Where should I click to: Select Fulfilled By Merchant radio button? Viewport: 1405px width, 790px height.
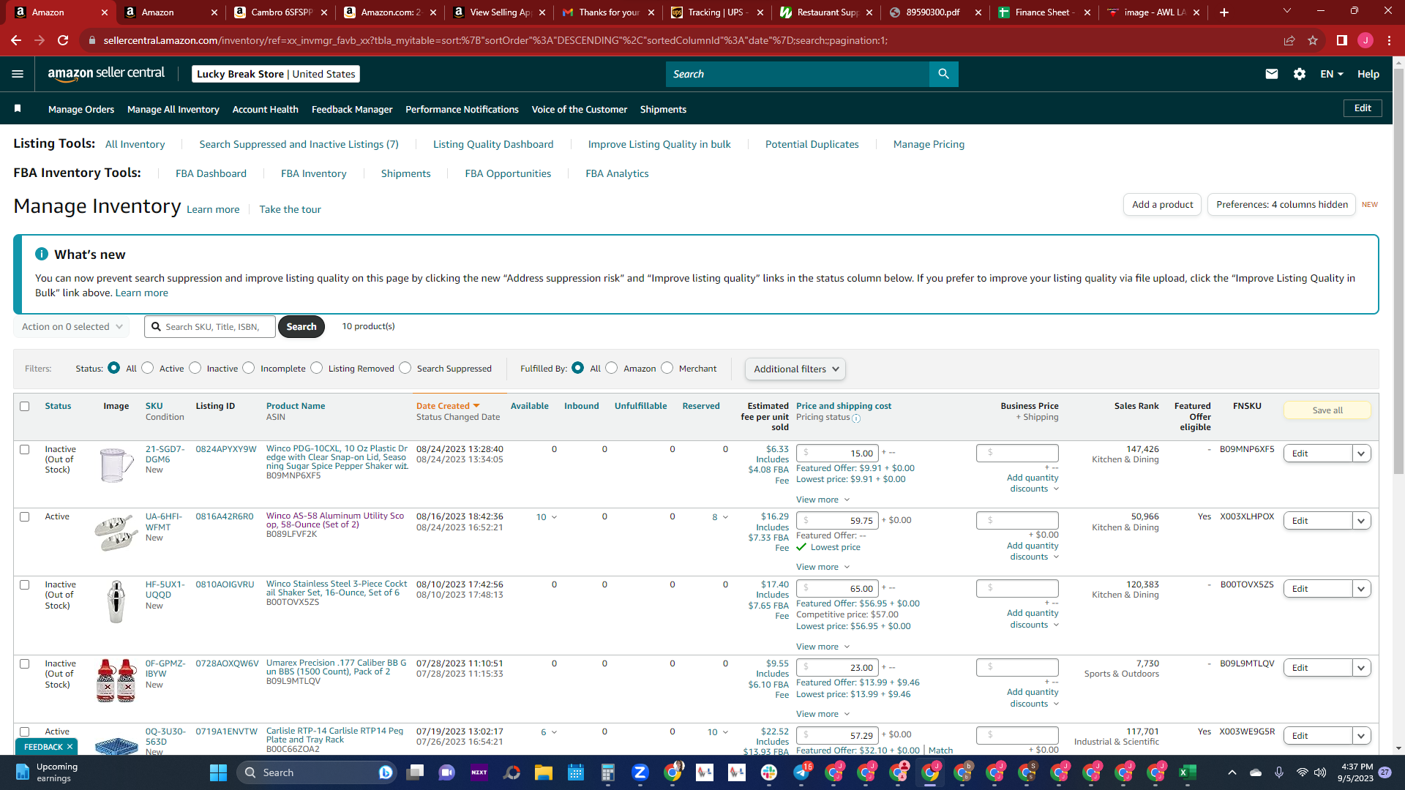[667, 368]
